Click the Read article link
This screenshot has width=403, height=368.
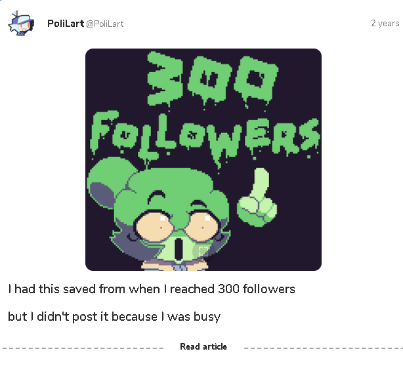coord(203,346)
